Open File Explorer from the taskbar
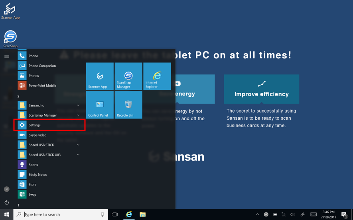Viewport: 353px width, 220px height. point(142,214)
